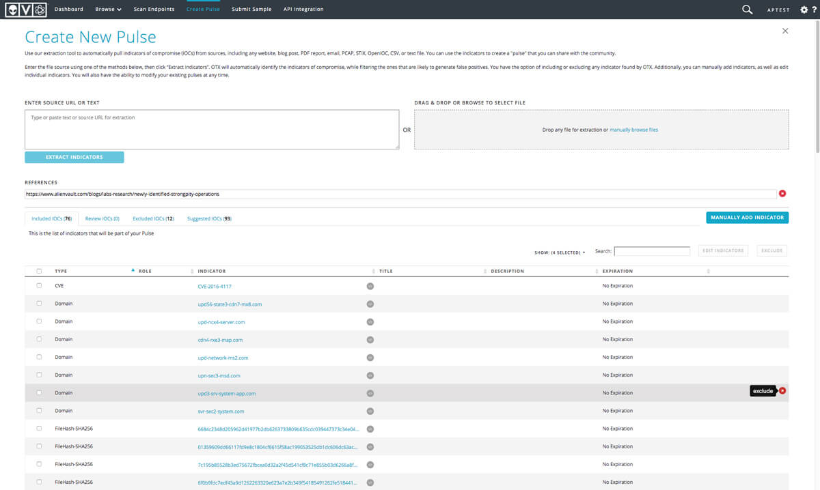Click the red exclude icon on upd3-srv-system-app.com
Screen dimensions: 820x490
pyautogui.click(x=781, y=390)
